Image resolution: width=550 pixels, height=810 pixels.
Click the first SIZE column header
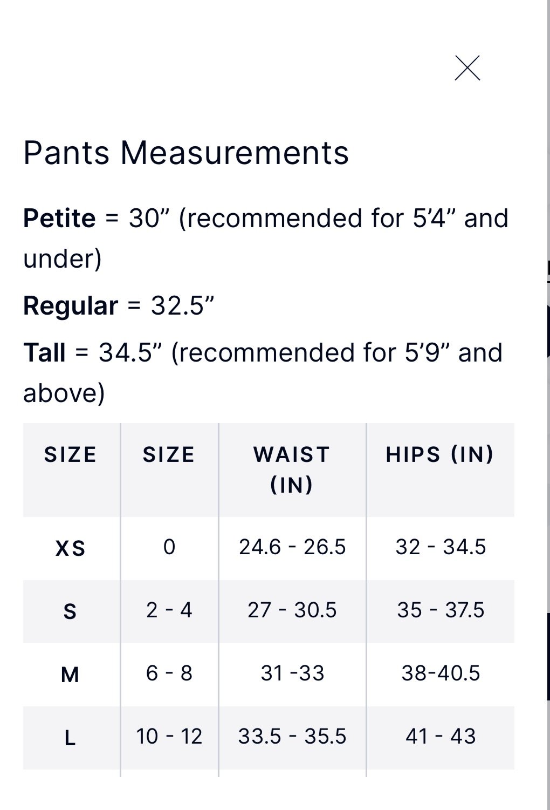pos(71,455)
